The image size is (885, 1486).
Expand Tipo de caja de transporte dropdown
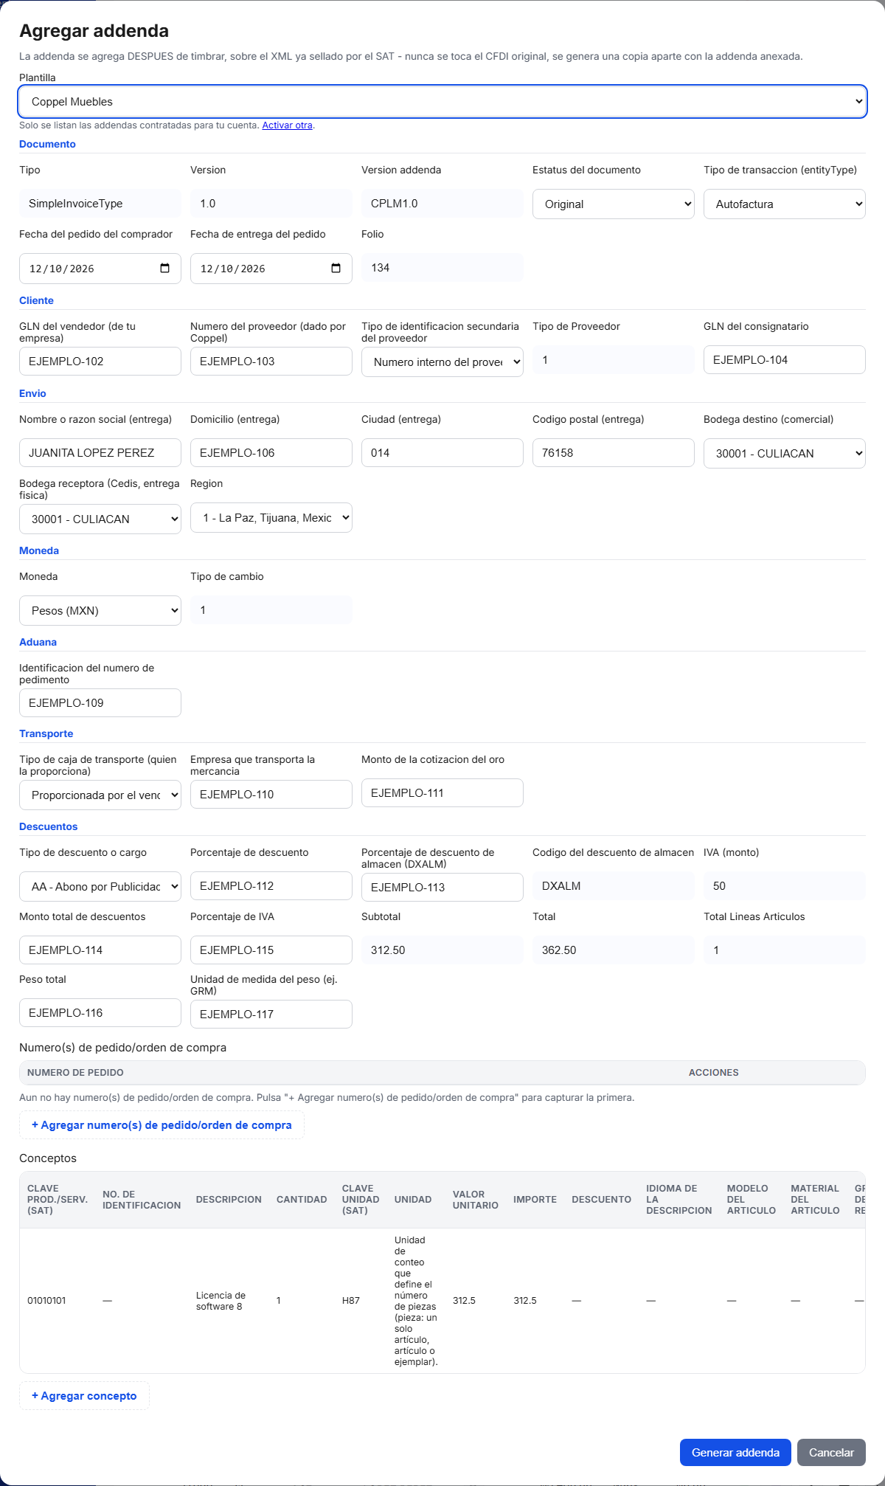tap(100, 795)
